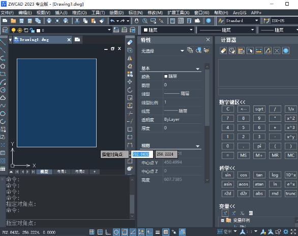The image size is (298, 236).
Task: Collapse the 基本 section in properties
Action: tap(198, 69)
